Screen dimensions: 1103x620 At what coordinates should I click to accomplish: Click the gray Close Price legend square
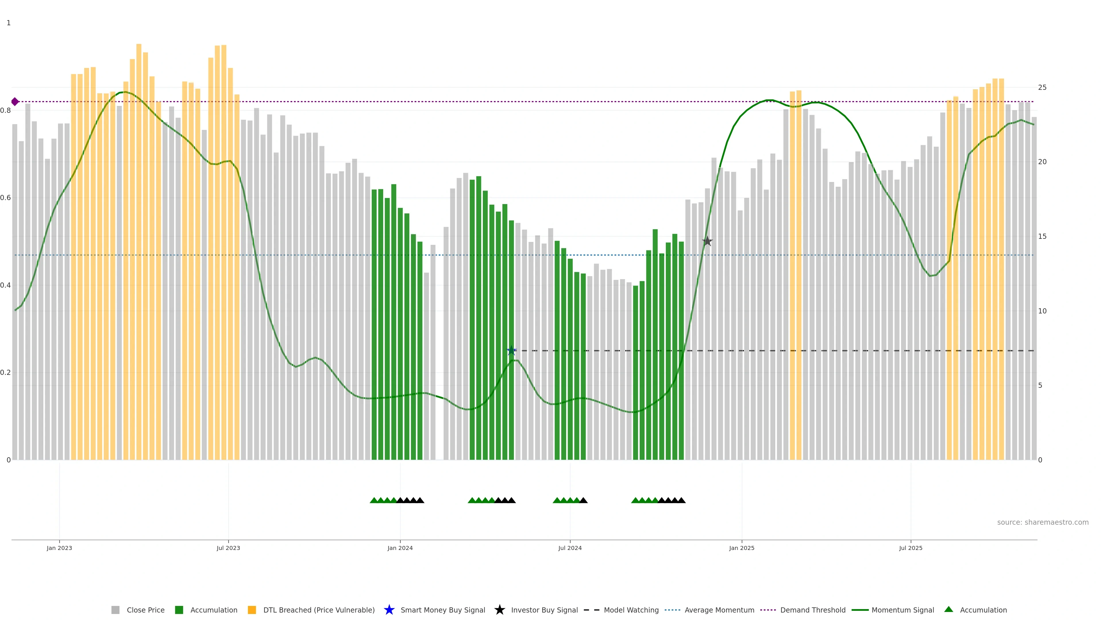click(115, 610)
